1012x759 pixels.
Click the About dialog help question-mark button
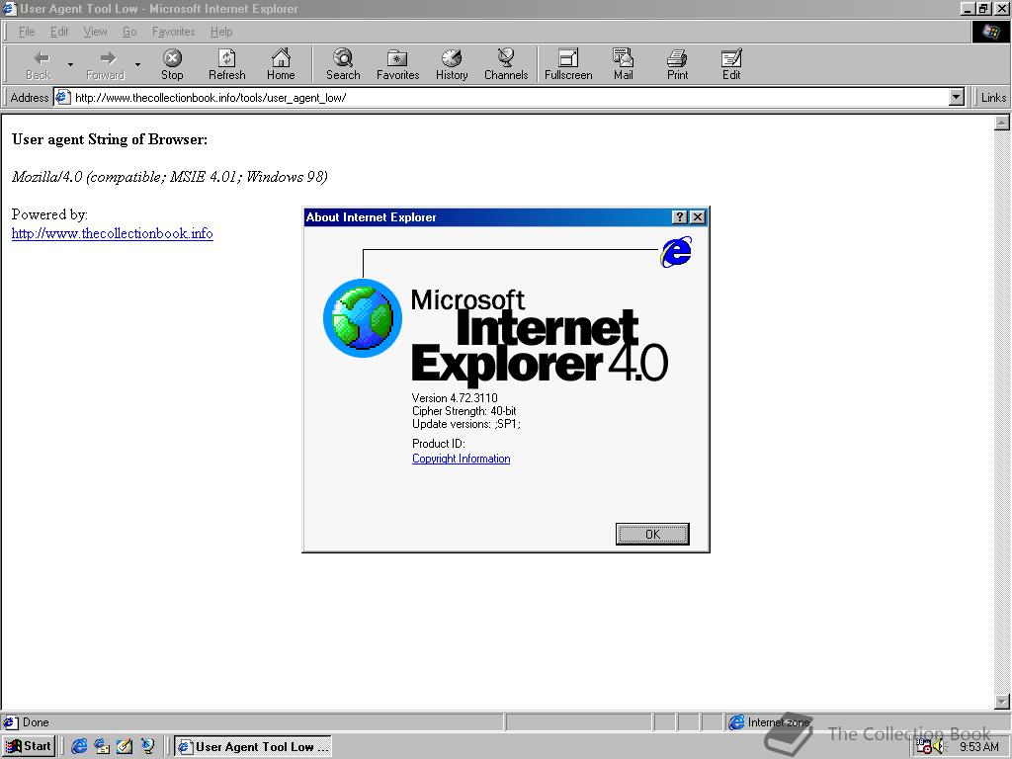[x=680, y=217]
